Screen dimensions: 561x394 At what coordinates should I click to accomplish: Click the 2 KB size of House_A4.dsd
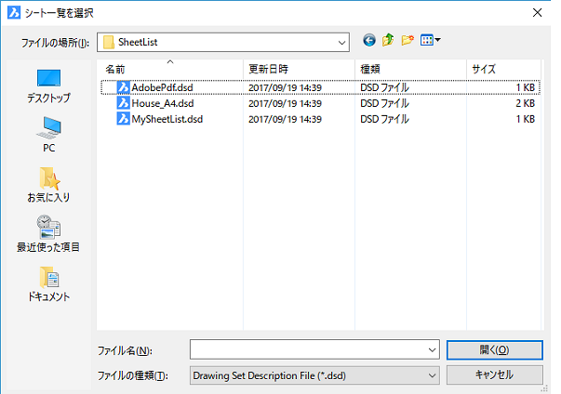[526, 103]
